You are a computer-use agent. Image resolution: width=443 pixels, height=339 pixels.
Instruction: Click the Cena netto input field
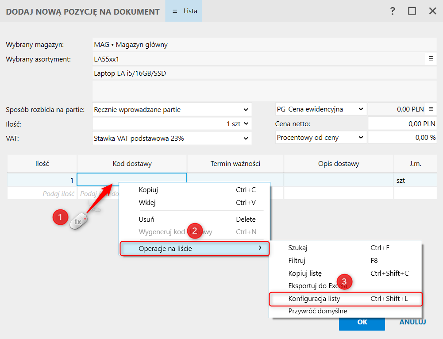(402, 124)
